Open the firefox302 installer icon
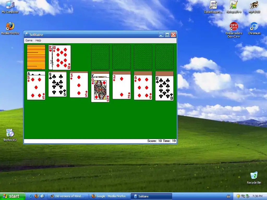The height and width of the screenshot is (200, 267). tap(10, 135)
